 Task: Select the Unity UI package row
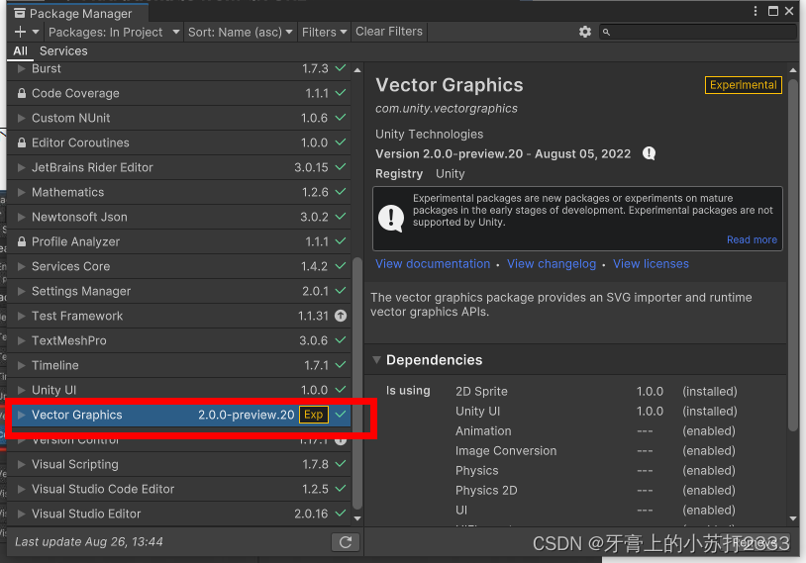click(179, 390)
